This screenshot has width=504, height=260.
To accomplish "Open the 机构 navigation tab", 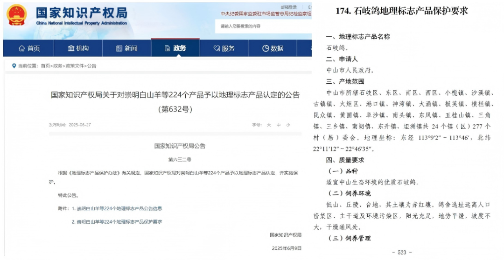I will (x=78, y=48).
